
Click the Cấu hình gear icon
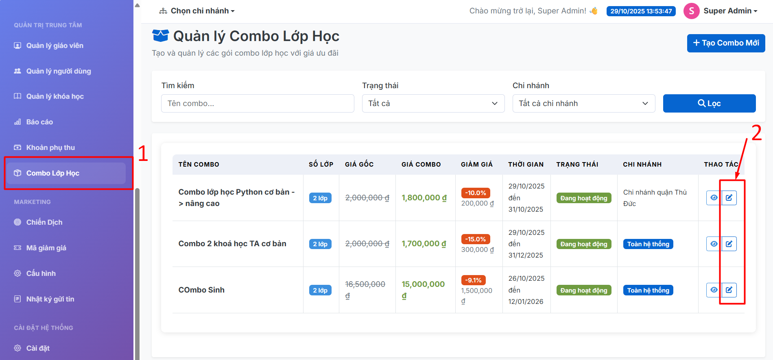(x=17, y=273)
